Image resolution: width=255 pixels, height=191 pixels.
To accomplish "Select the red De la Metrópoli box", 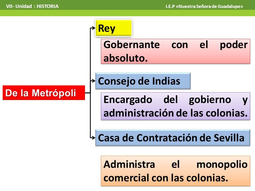I will click(44, 93).
